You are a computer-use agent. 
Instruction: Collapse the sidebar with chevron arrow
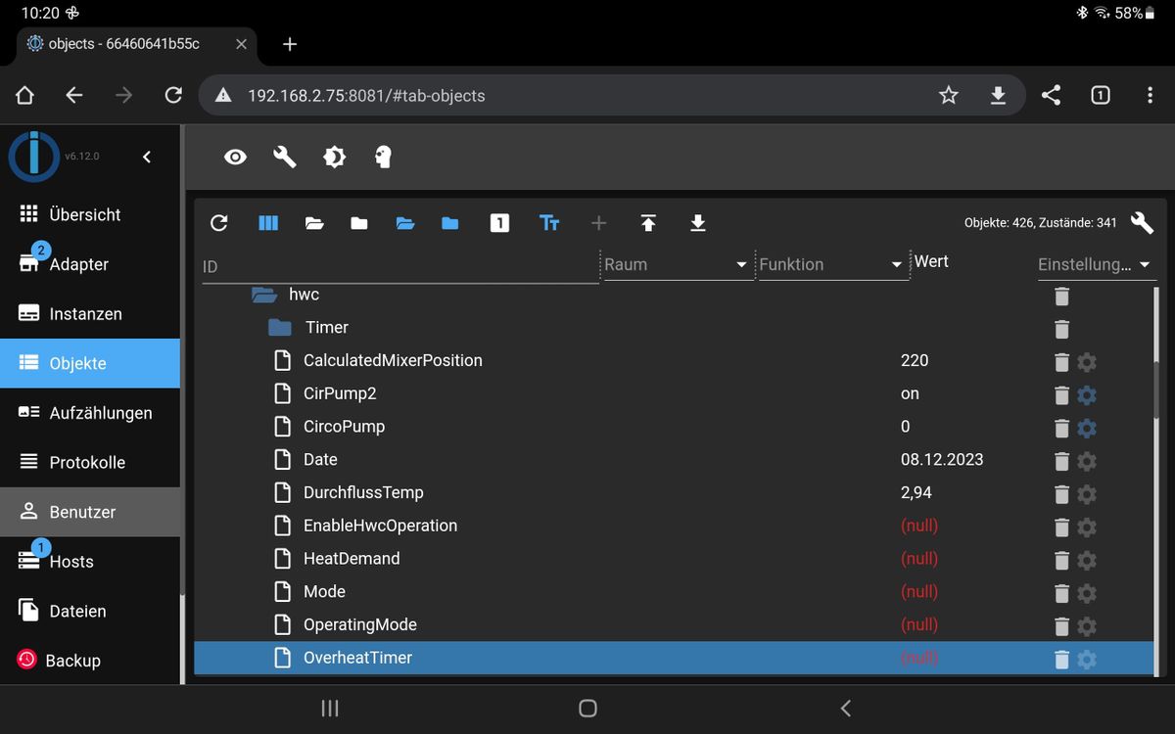point(147,157)
